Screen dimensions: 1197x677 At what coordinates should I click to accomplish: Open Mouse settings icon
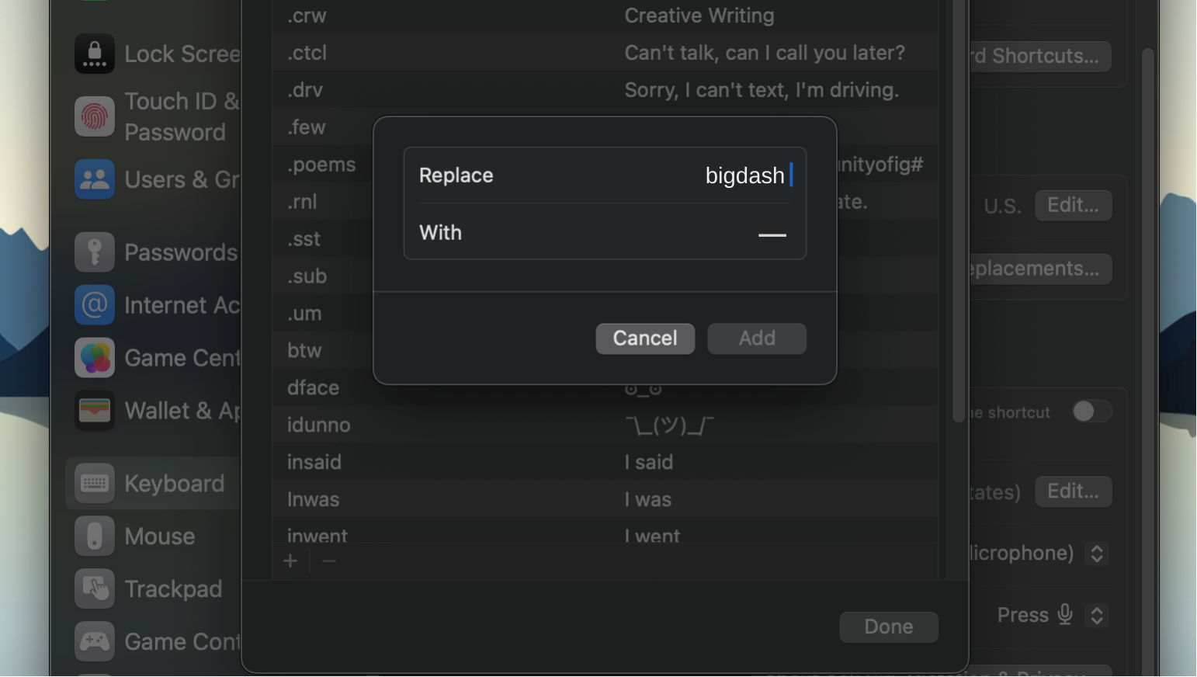(x=95, y=536)
